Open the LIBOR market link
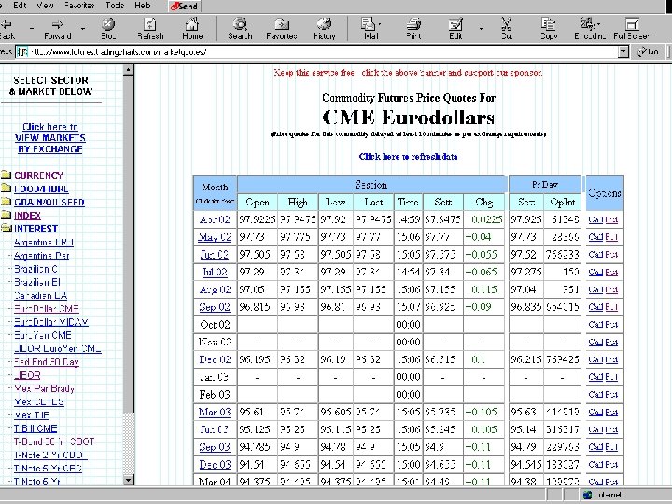This screenshot has width=672, height=504. (x=27, y=375)
